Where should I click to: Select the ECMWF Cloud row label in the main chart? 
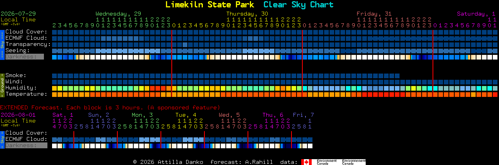(x=26, y=38)
